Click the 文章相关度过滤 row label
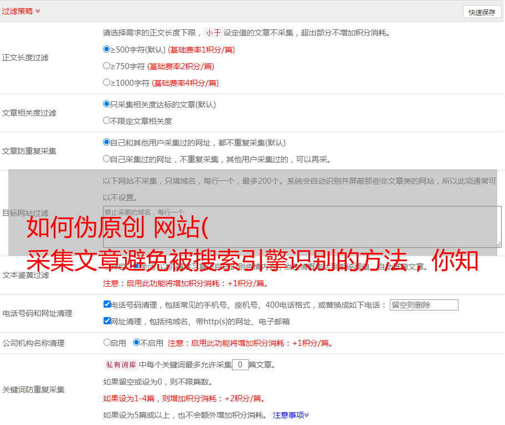505x425 pixels. 29,113
